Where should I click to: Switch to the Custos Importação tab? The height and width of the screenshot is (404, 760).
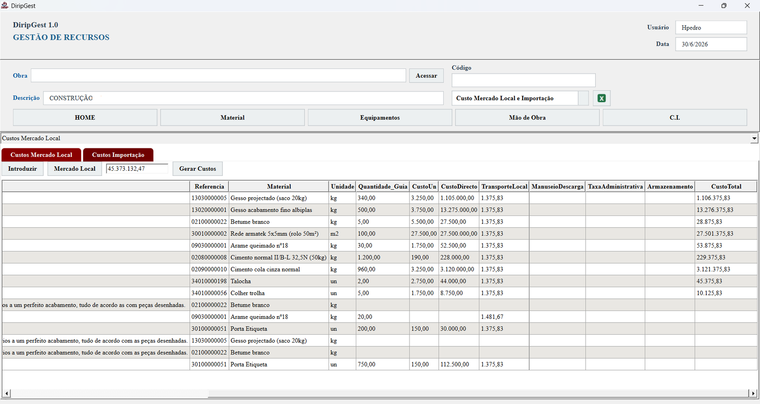(118, 155)
